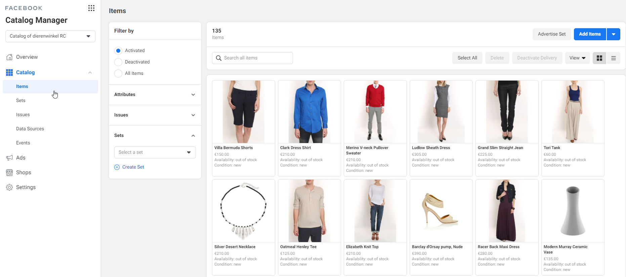Select the Deactivated filter radio button
This screenshot has width=626, height=277.
pos(118,62)
